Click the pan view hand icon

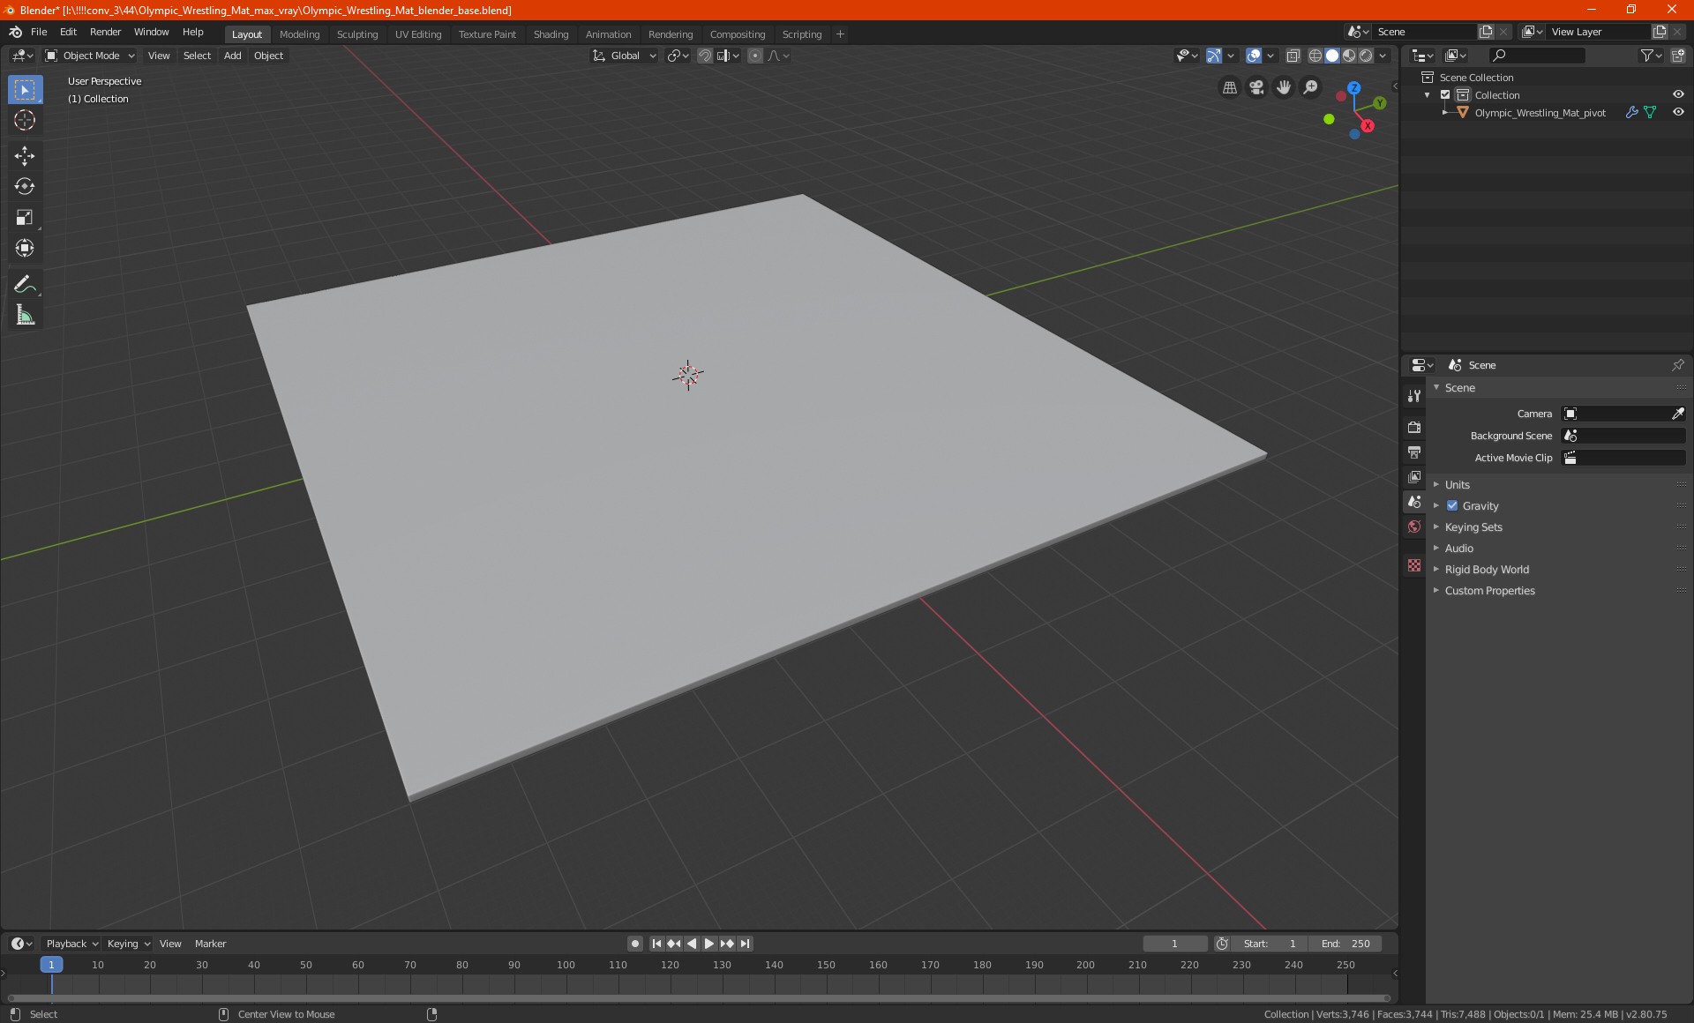point(1284,87)
